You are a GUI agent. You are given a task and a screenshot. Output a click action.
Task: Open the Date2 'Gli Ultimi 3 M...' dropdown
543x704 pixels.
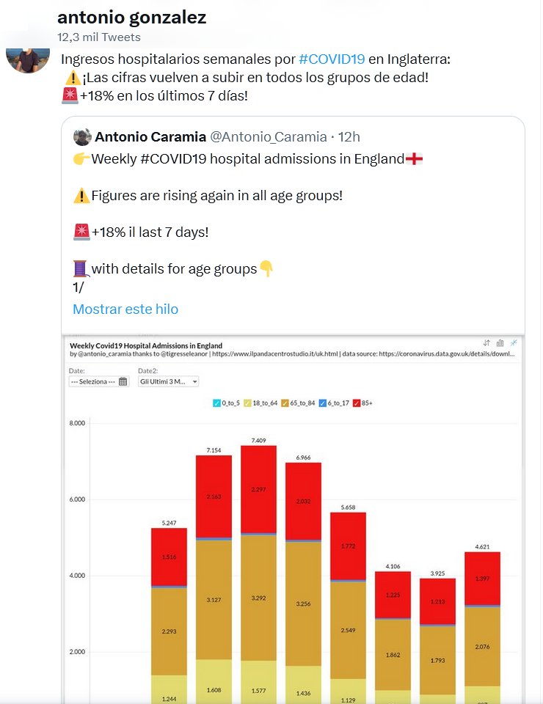pyautogui.click(x=168, y=381)
